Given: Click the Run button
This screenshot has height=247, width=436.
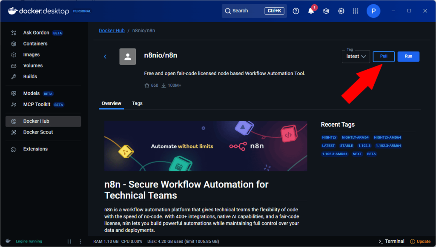Looking at the screenshot, I should click(x=408, y=57).
